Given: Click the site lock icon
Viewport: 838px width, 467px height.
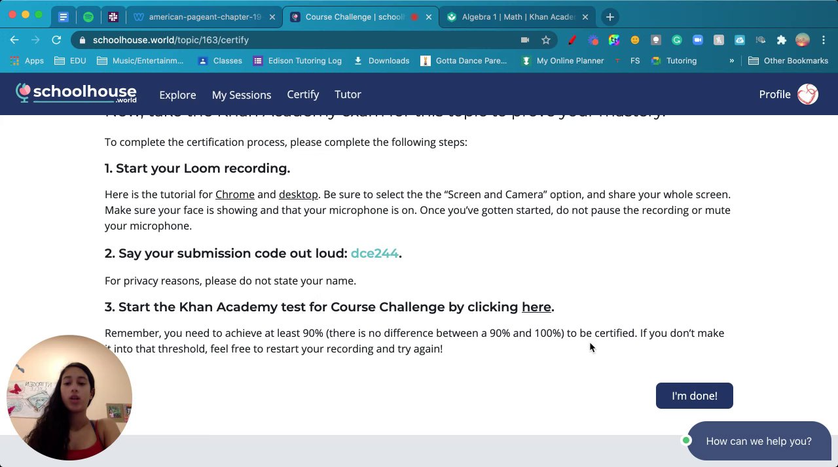Looking at the screenshot, I should click(82, 40).
